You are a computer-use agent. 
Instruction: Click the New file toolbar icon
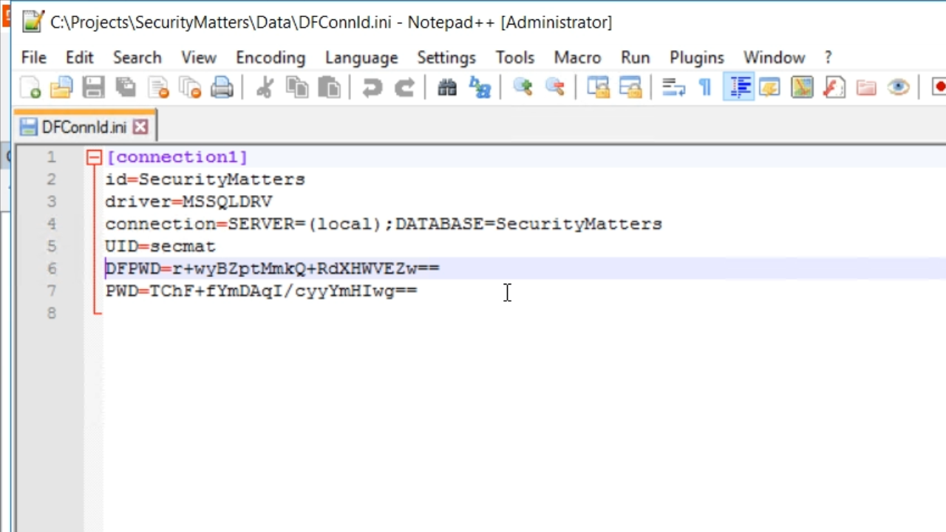click(x=30, y=88)
